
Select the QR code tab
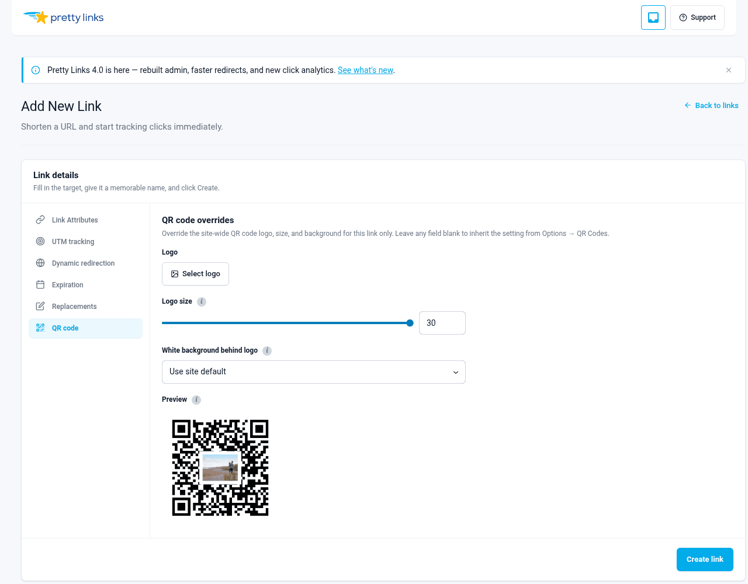pyautogui.click(x=85, y=328)
